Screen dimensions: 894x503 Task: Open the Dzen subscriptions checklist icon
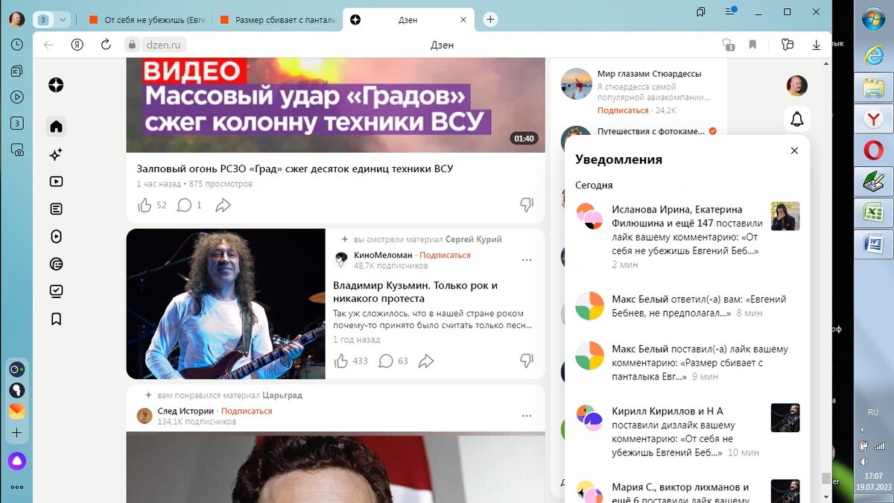[56, 291]
